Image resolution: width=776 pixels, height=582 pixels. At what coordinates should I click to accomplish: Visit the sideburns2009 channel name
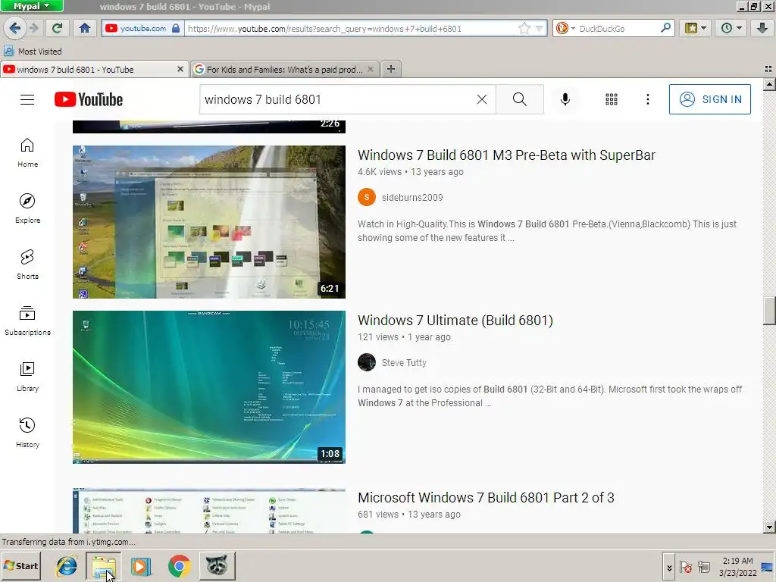click(x=412, y=198)
